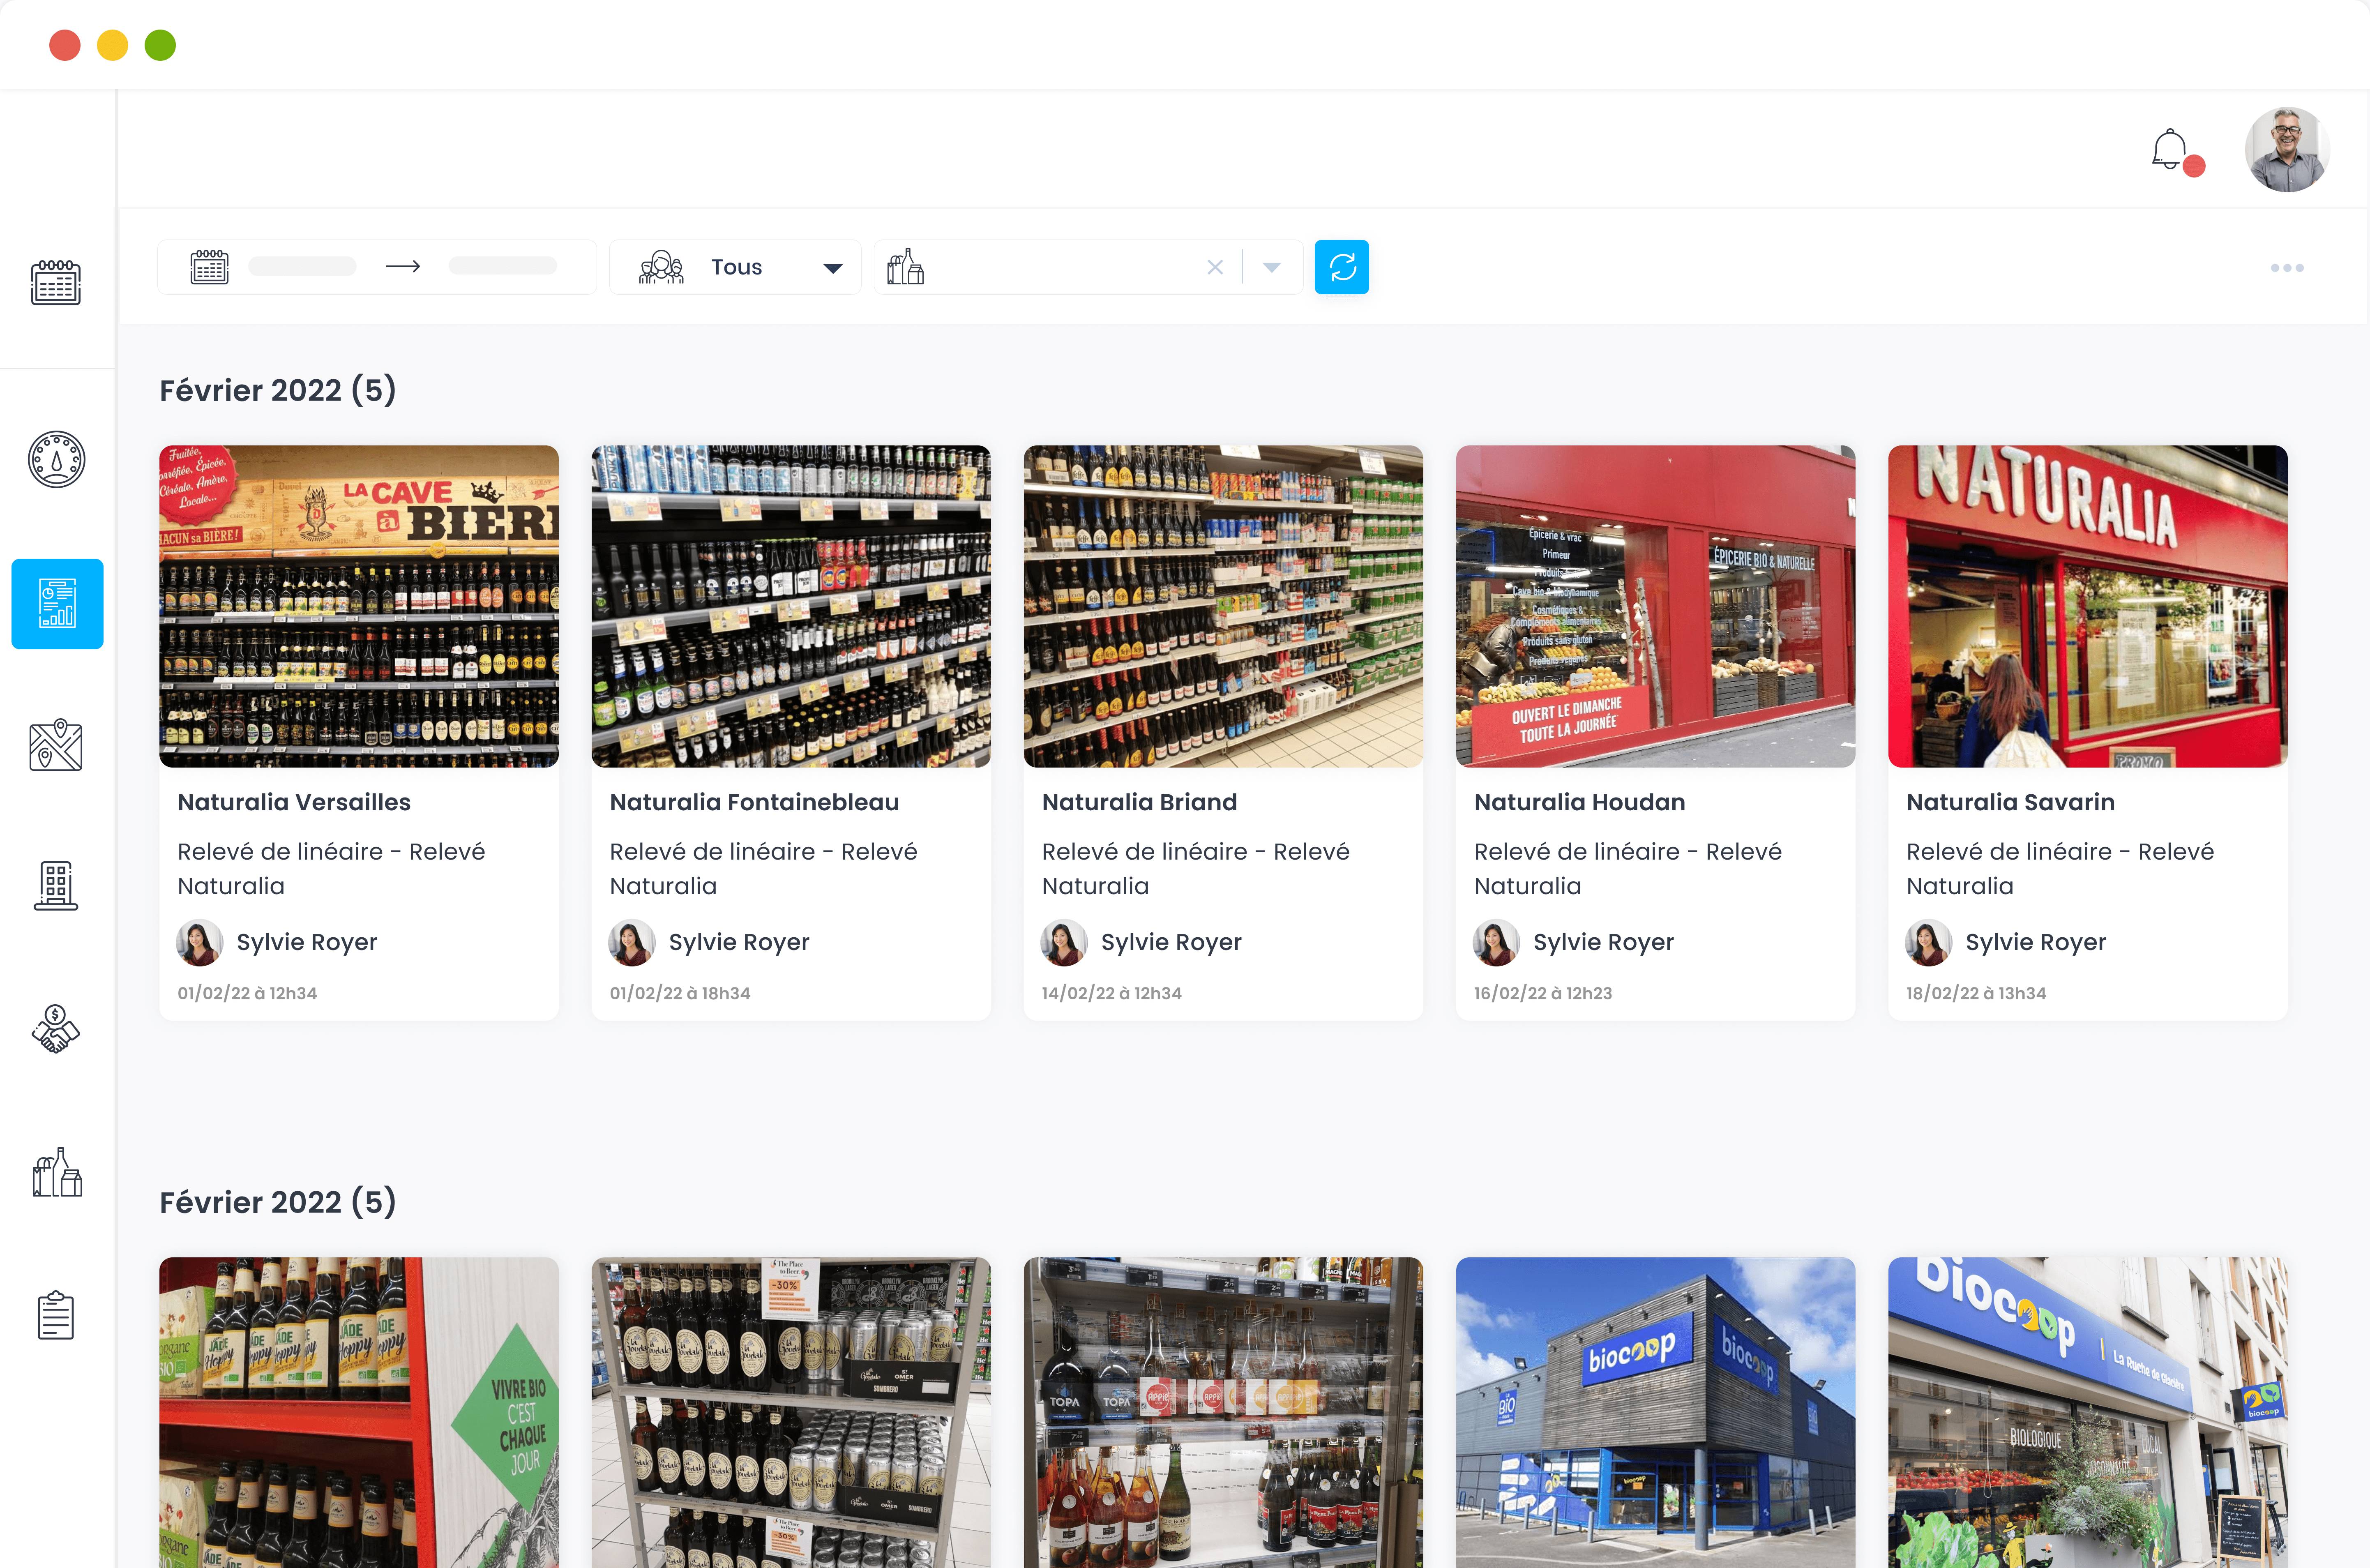This screenshot has width=2370, height=1568.
Task: Click the blue refresh button
Action: [x=1341, y=267]
